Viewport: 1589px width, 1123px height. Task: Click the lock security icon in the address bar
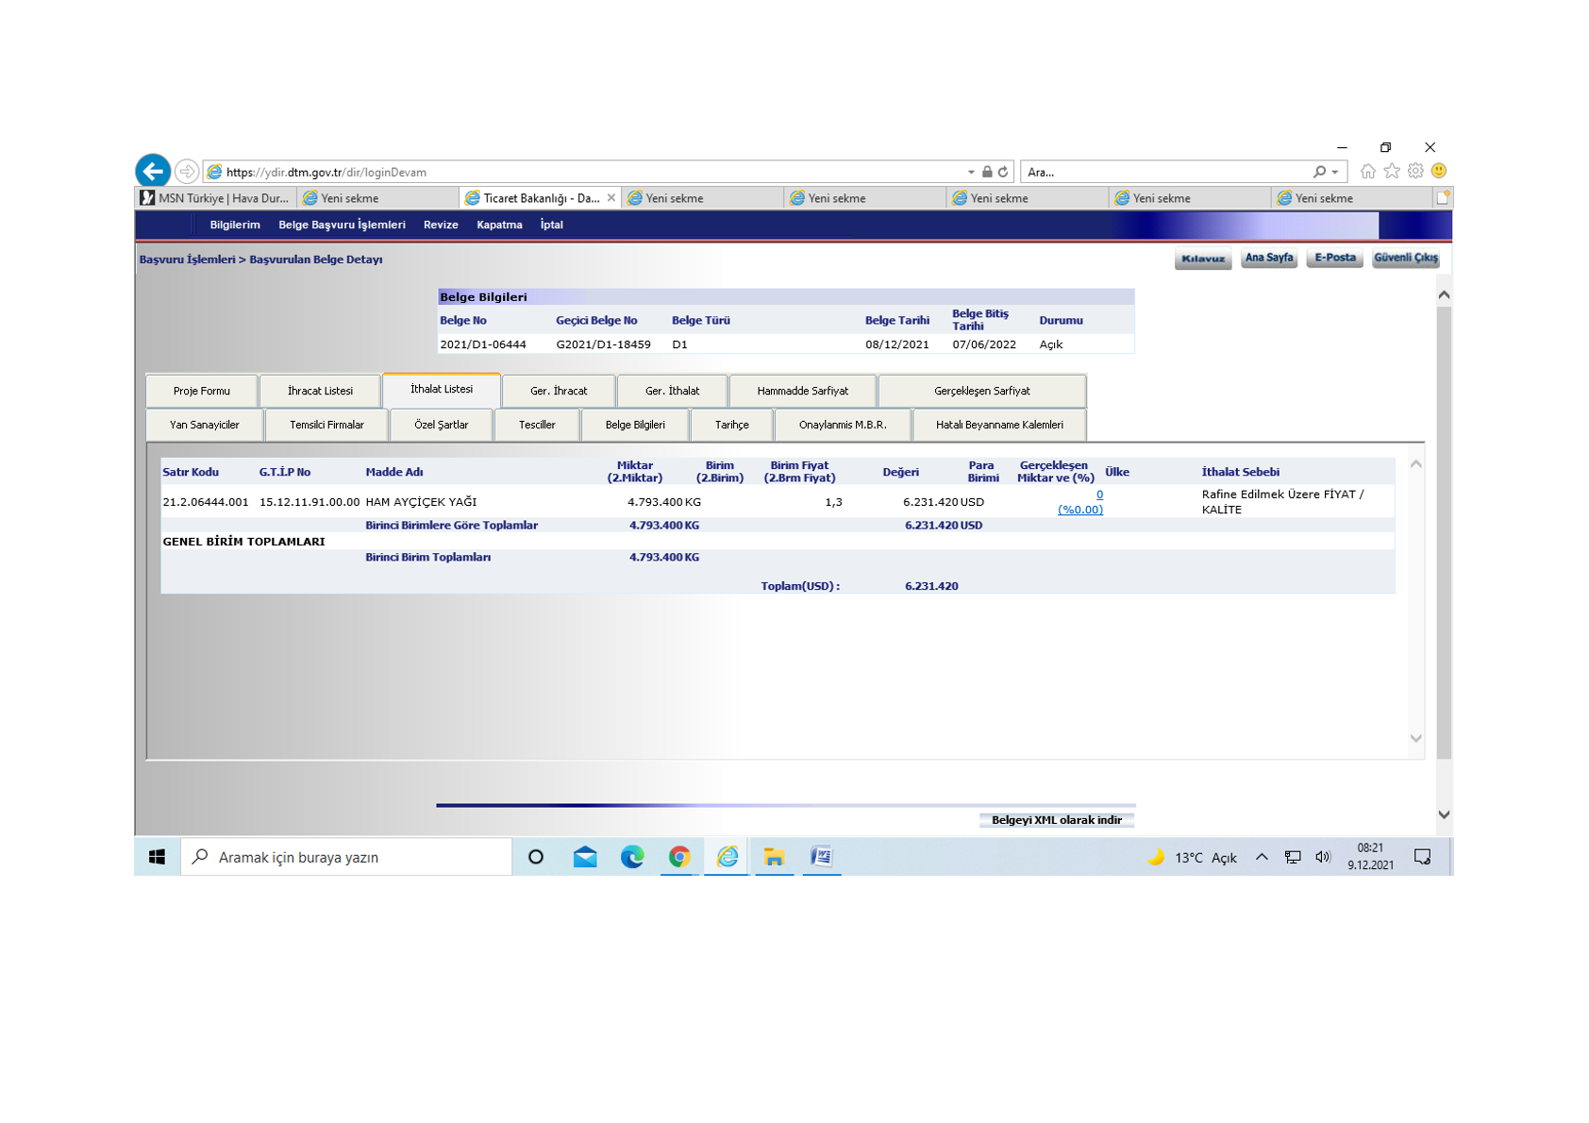987,172
